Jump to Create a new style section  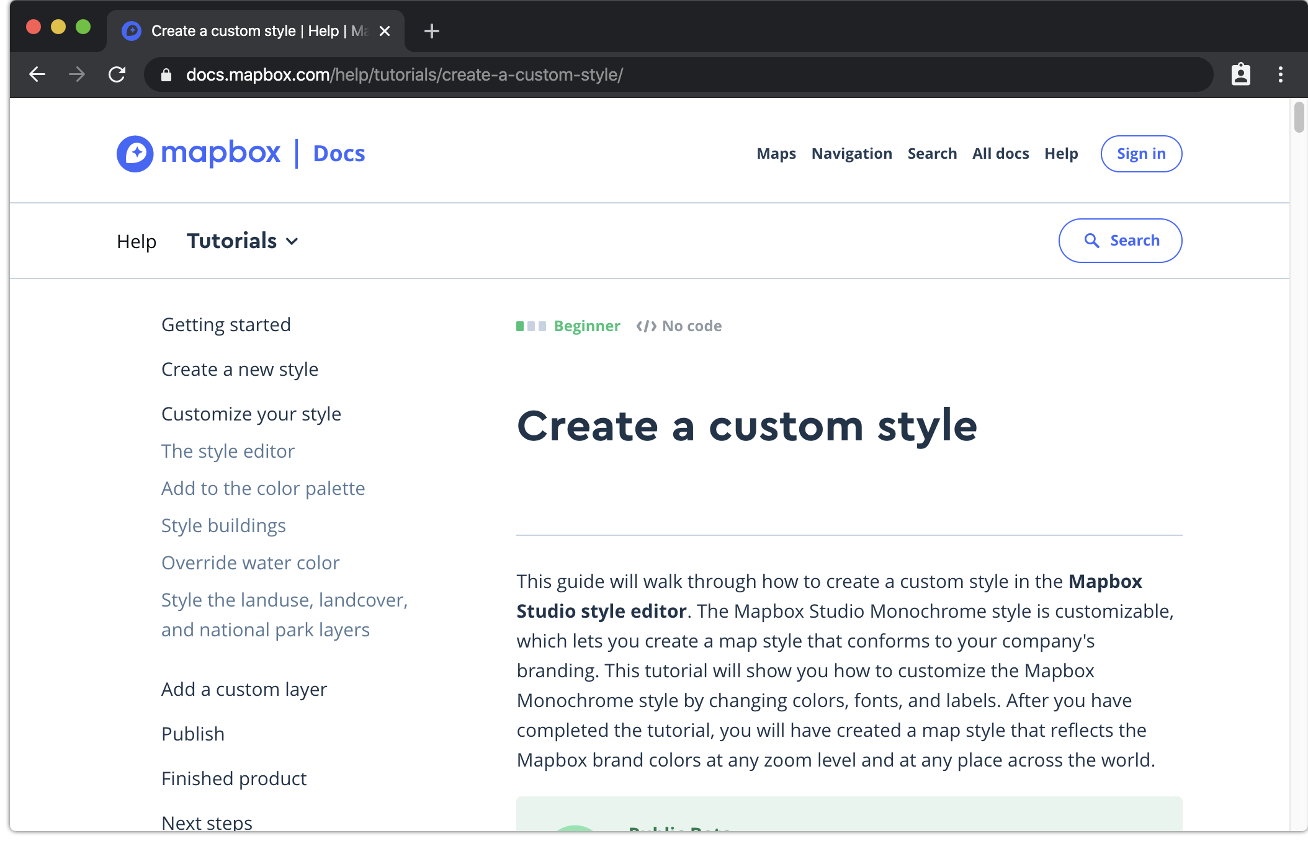pyautogui.click(x=240, y=369)
